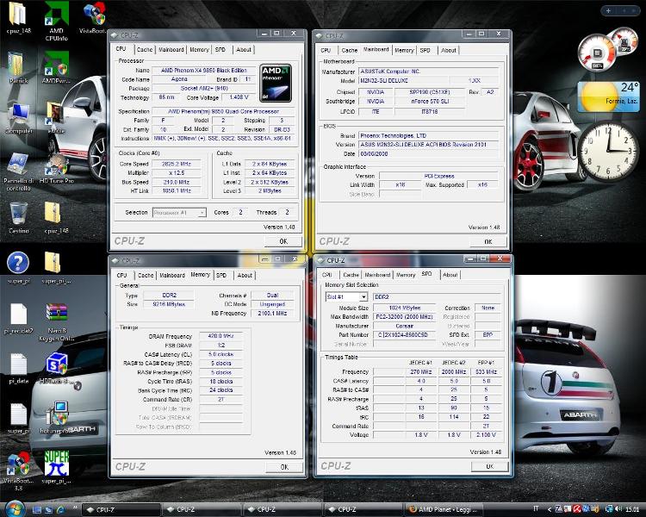This screenshot has height=517, width=646.
Task: Select the pi_data file icon
Action: click(19, 369)
